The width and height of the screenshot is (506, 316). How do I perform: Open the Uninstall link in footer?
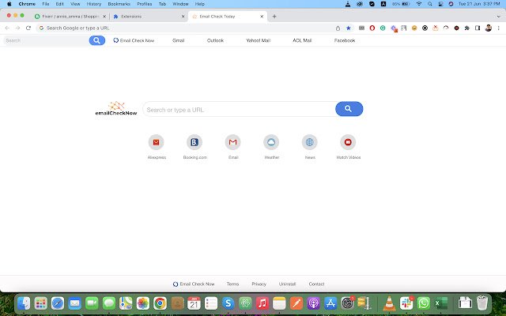[x=287, y=284]
